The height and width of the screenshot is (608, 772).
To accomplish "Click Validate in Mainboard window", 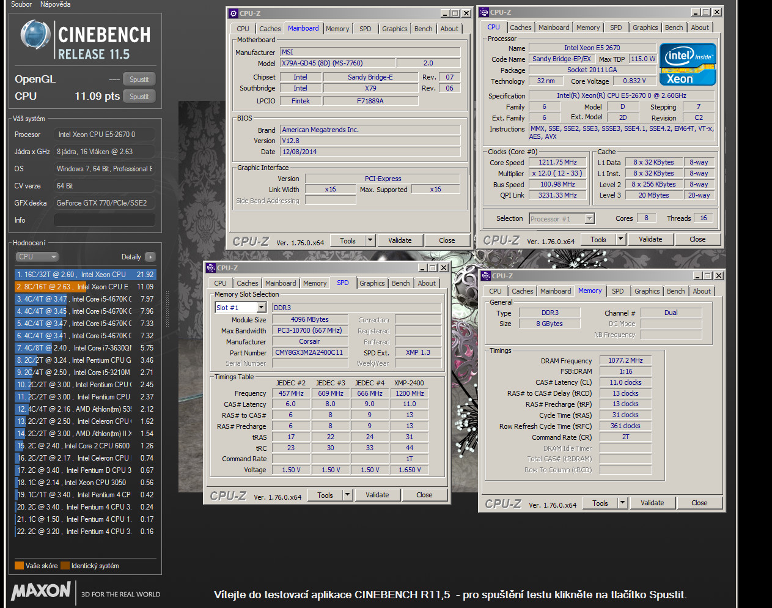I will pyautogui.click(x=400, y=241).
